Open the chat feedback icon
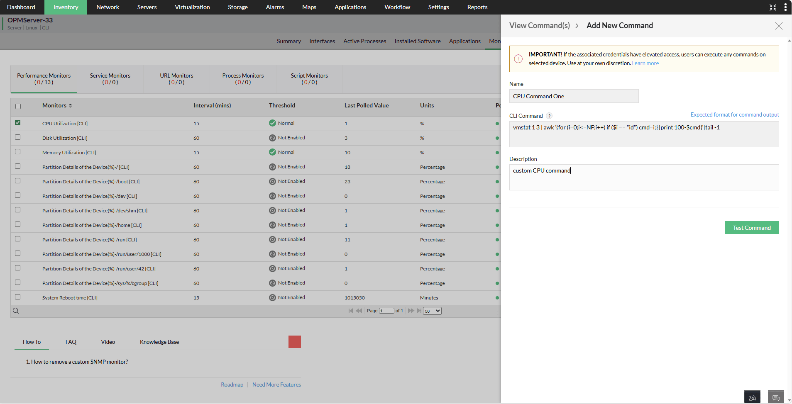Viewport: 792px width, 404px height. pyautogui.click(x=775, y=397)
